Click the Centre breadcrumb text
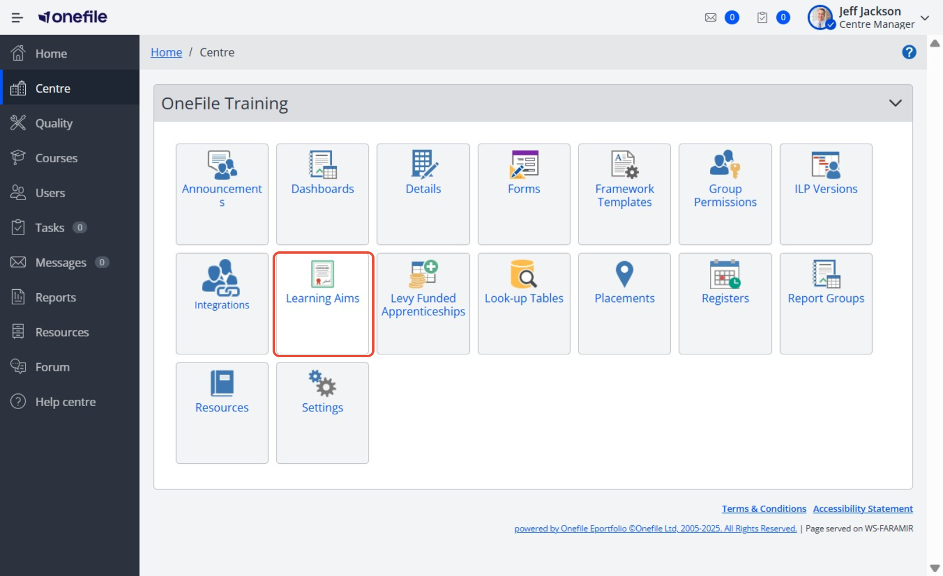 (x=217, y=52)
